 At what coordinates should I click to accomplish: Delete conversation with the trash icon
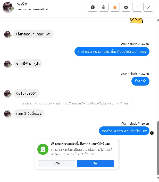tap(104, 7)
